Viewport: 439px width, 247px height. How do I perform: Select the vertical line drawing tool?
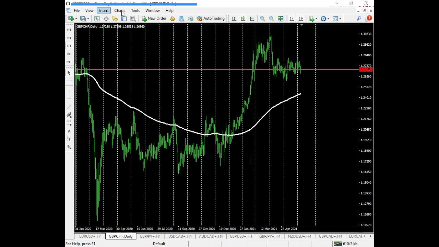click(69, 91)
